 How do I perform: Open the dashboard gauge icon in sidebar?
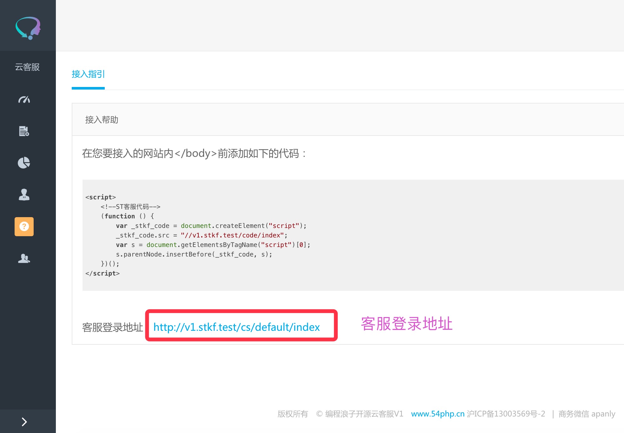pyautogui.click(x=24, y=100)
